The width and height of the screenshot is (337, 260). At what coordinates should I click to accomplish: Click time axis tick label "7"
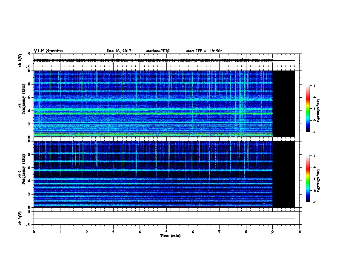coord(220,232)
